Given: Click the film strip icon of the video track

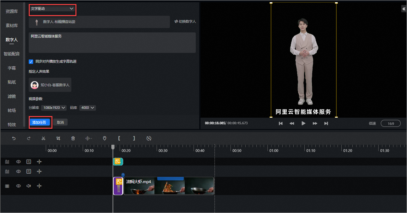Looking at the screenshot, I should click(7, 186).
